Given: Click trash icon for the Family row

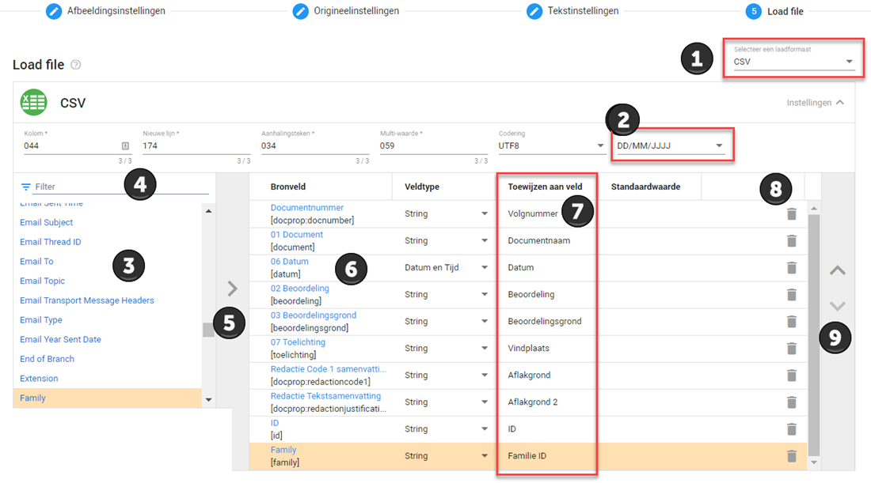Looking at the screenshot, I should pyautogui.click(x=791, y=456).
